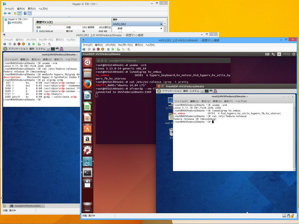Click the 17:12 clock in Ubuntu panel

[x=286, y=54]
